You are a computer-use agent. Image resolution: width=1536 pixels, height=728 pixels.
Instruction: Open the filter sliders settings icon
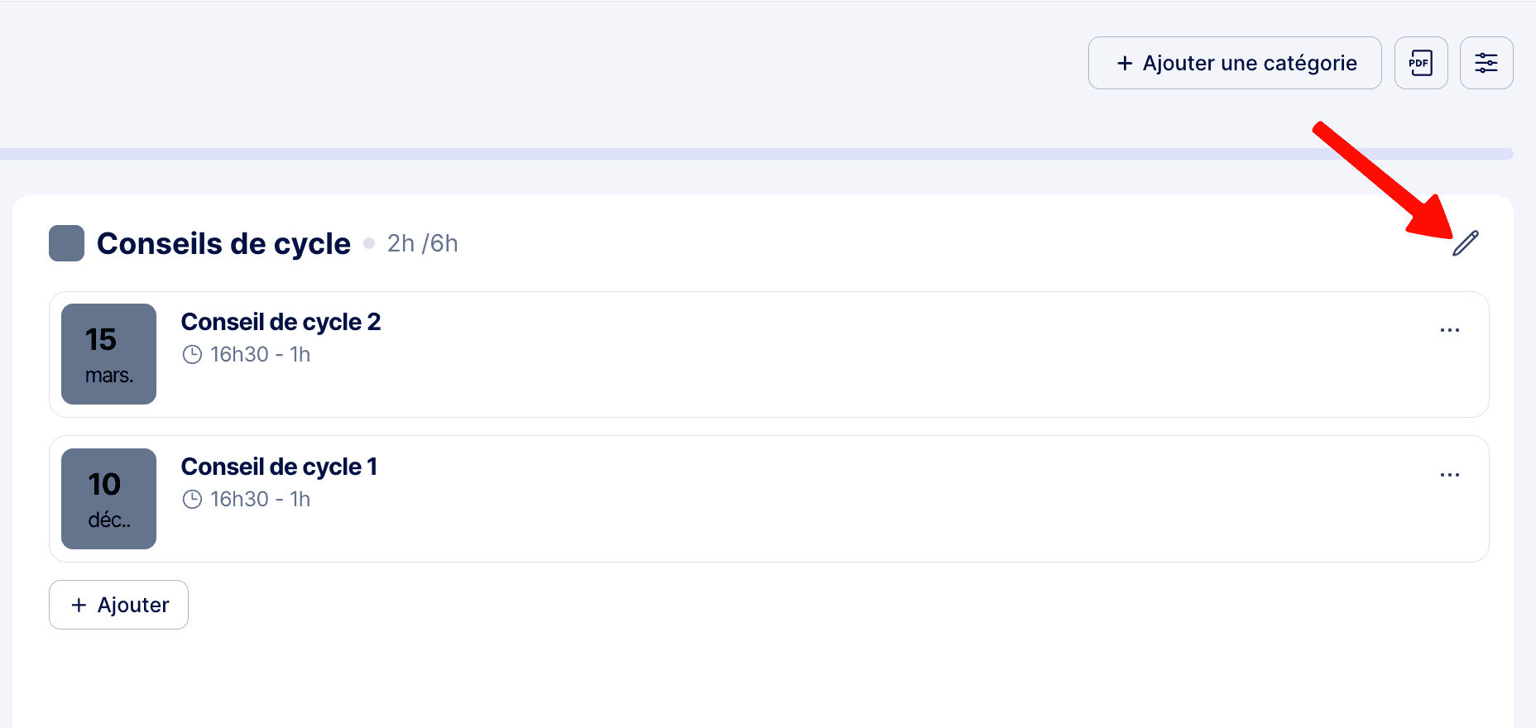tap(1486, 63)
